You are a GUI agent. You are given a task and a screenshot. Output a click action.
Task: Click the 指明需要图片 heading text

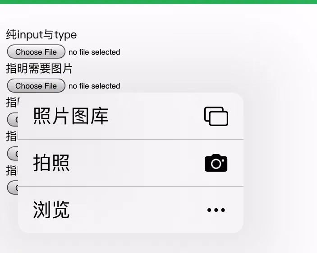coord(39,68)
